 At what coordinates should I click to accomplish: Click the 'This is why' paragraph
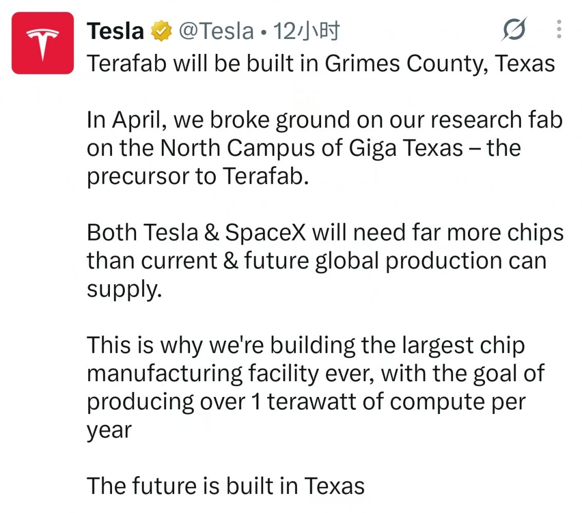[x=316, y=387]
